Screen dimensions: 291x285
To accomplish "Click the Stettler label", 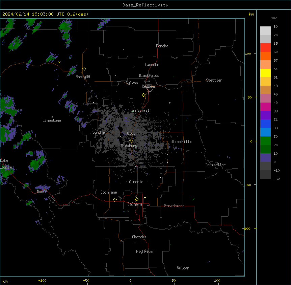I will (214, 80).
